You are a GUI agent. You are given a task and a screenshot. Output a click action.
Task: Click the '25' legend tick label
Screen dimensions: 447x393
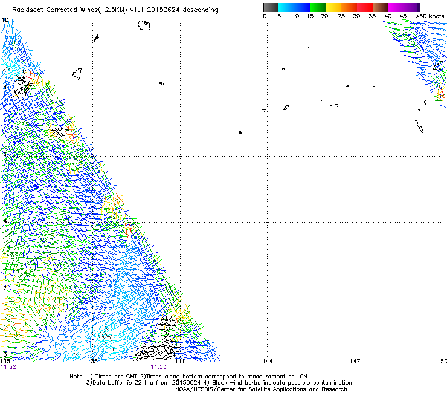[x=341, y=16]
